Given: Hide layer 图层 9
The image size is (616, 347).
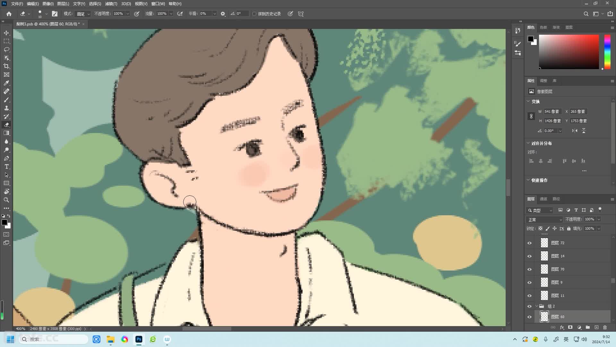Looking at the screenshot, I should pyautogui.click(x=530, y=282).
